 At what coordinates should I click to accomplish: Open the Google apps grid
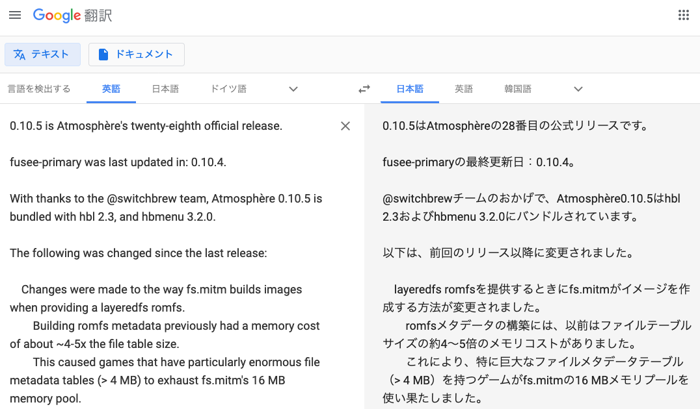click(684, 15)
